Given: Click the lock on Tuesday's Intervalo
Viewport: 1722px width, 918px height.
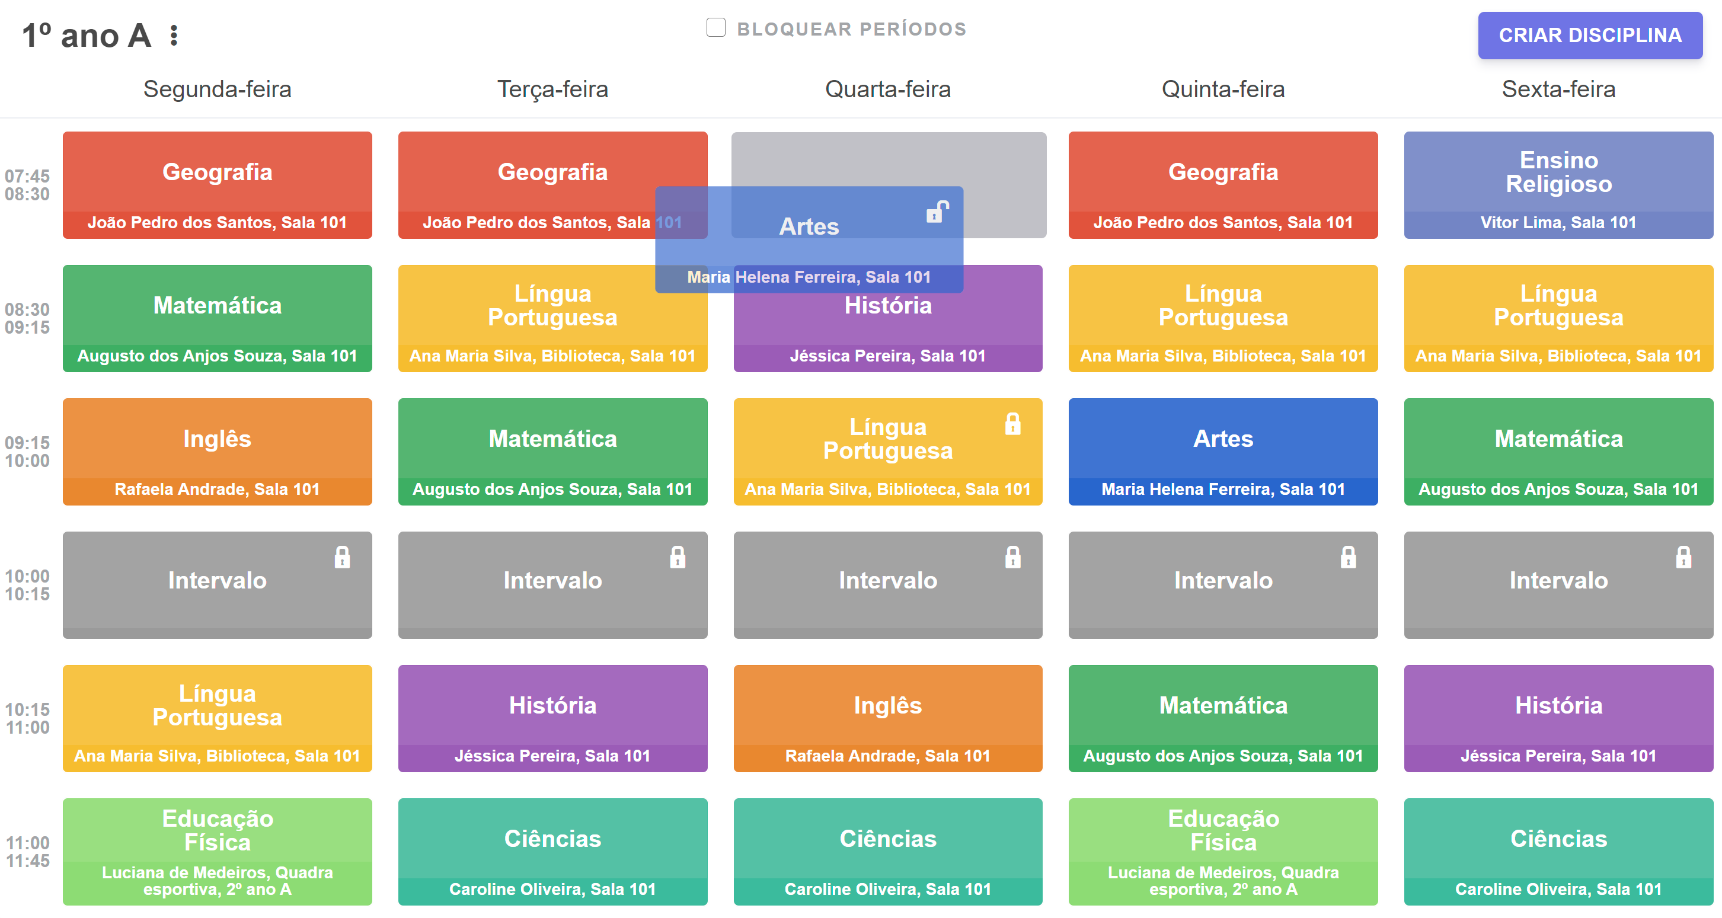Looking at the screenshot, I should tap(677, 557).
